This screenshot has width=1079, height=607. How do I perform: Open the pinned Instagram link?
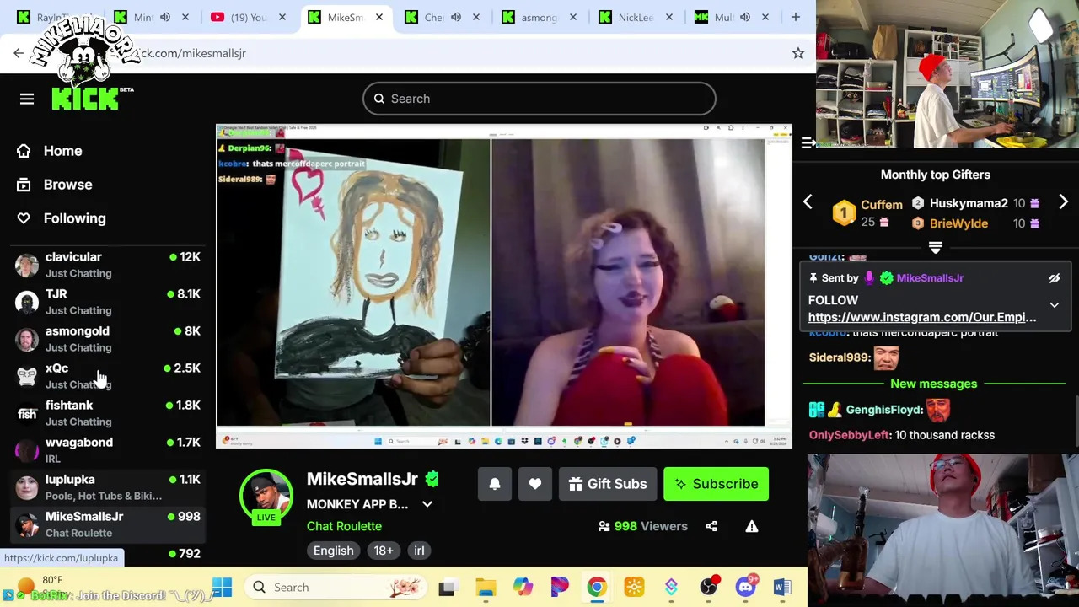[922, 317]
